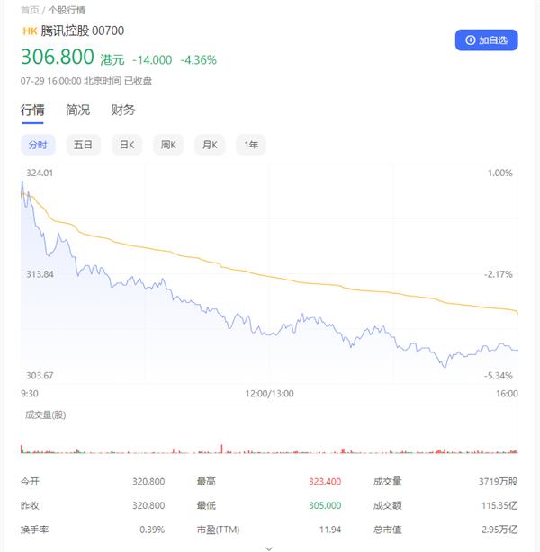Expand more stock details chevron
Image resolution: width=540 pixels, height=552 pixels.
tap(269, 546)
